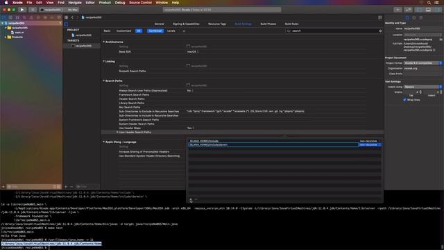
Task: Toggle the targets list sidebar icon
Action: [67, 24]
